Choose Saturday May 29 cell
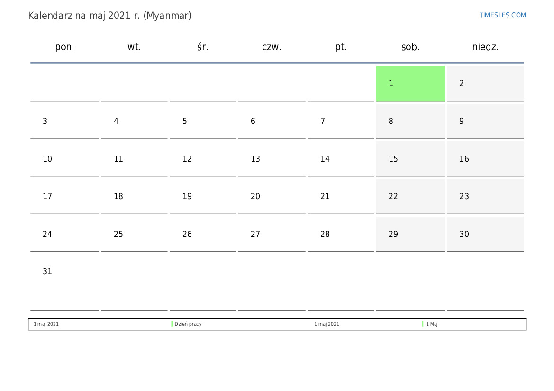This screenshot has width=554, height=391. 410,234
